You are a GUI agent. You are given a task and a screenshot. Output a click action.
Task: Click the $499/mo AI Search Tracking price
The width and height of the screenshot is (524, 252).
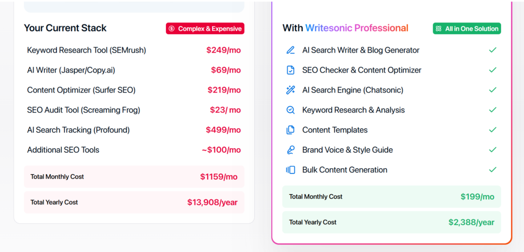pyautogui.click(x=223, y=130)
